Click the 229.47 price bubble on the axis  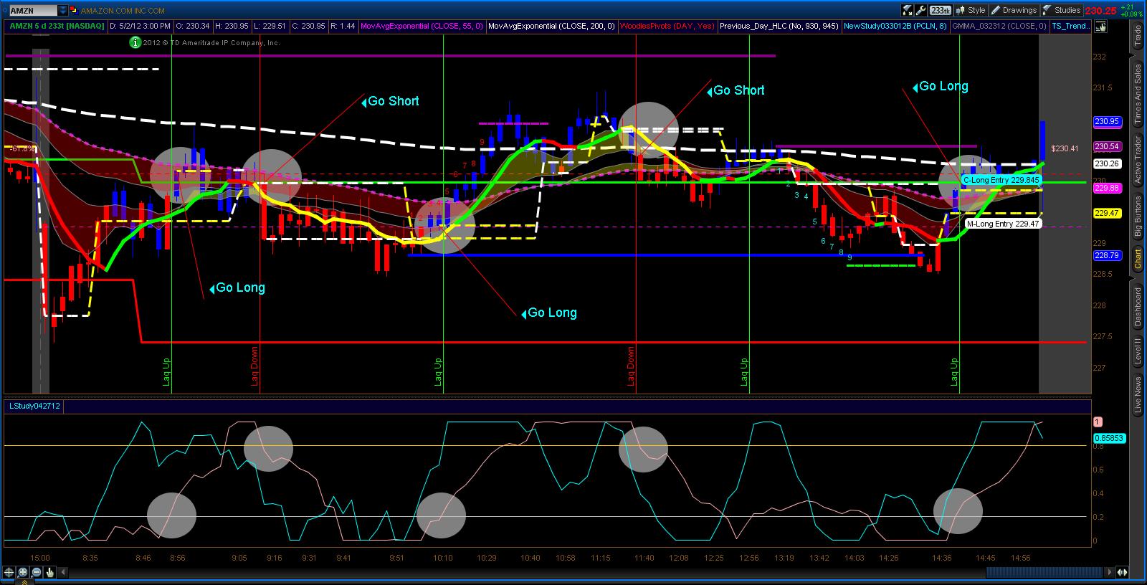[x=1108, y=213]
